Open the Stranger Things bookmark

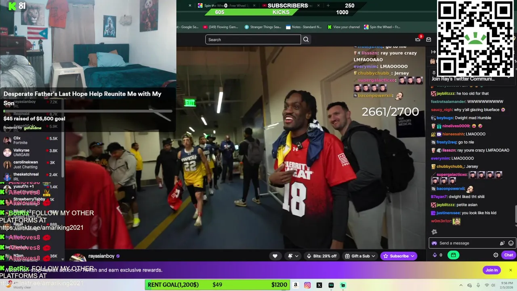(x=263, y=27)
